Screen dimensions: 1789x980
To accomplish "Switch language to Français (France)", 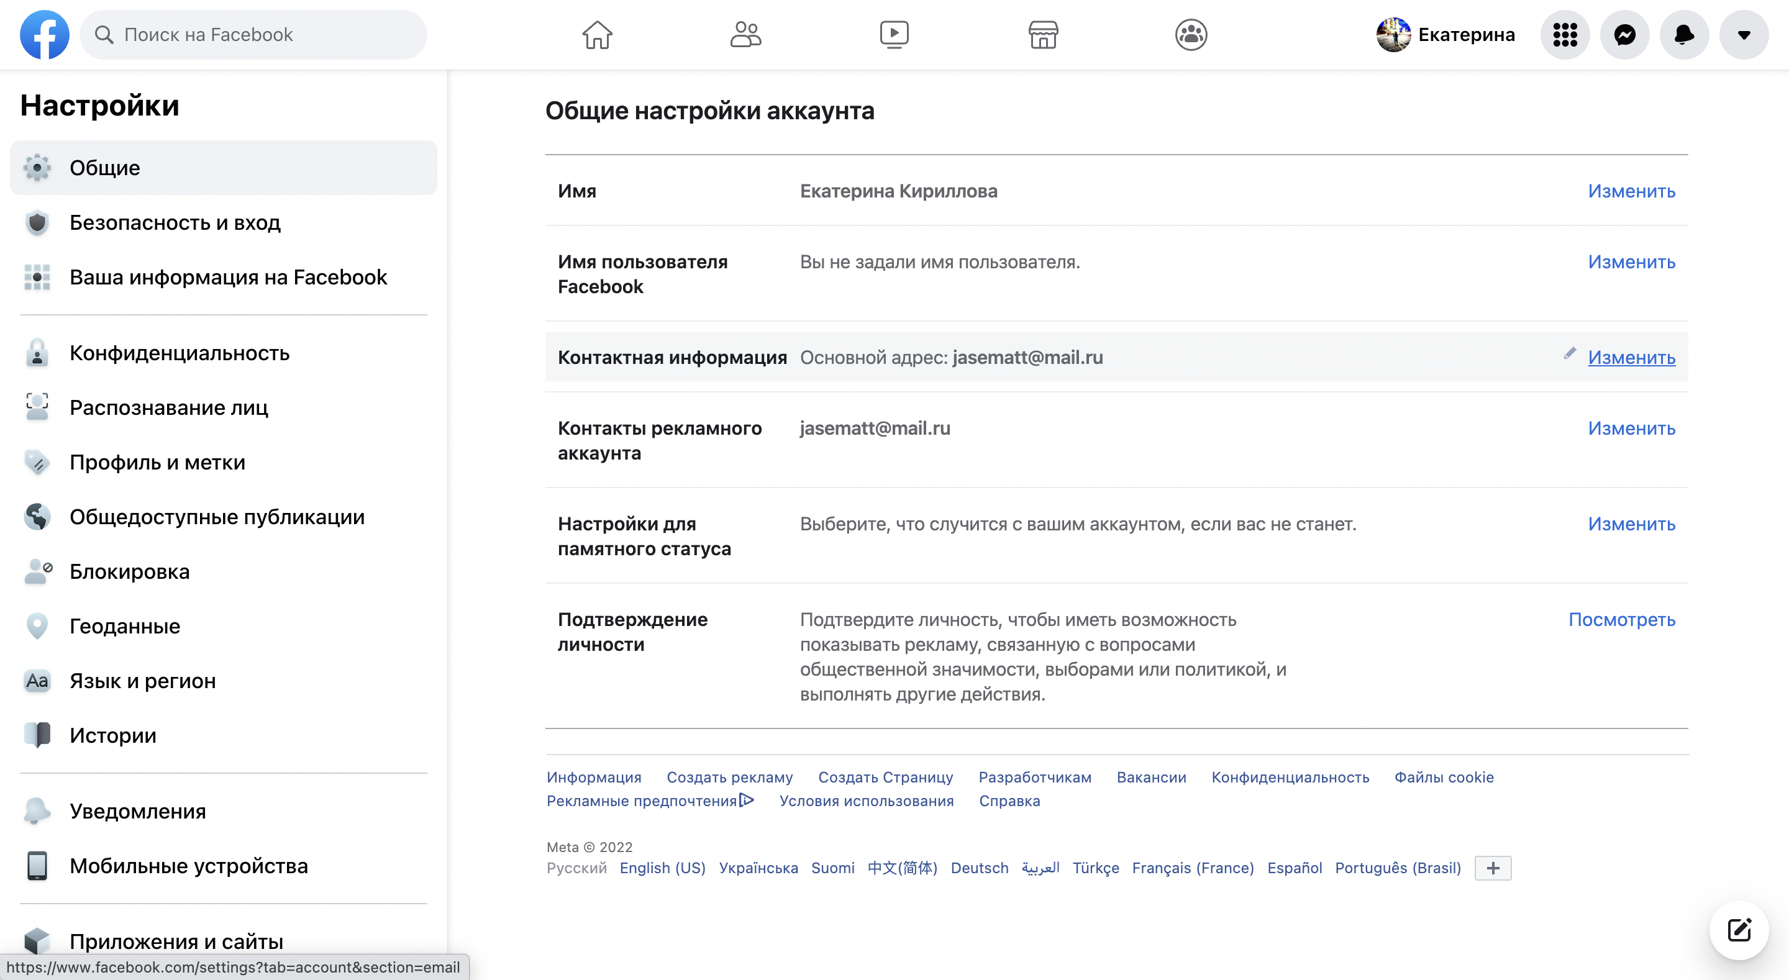I will tap(1193, 868).
